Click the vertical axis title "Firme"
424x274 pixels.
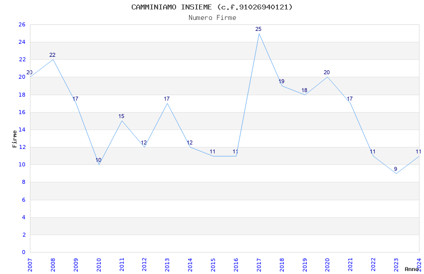tap(14, 139)
